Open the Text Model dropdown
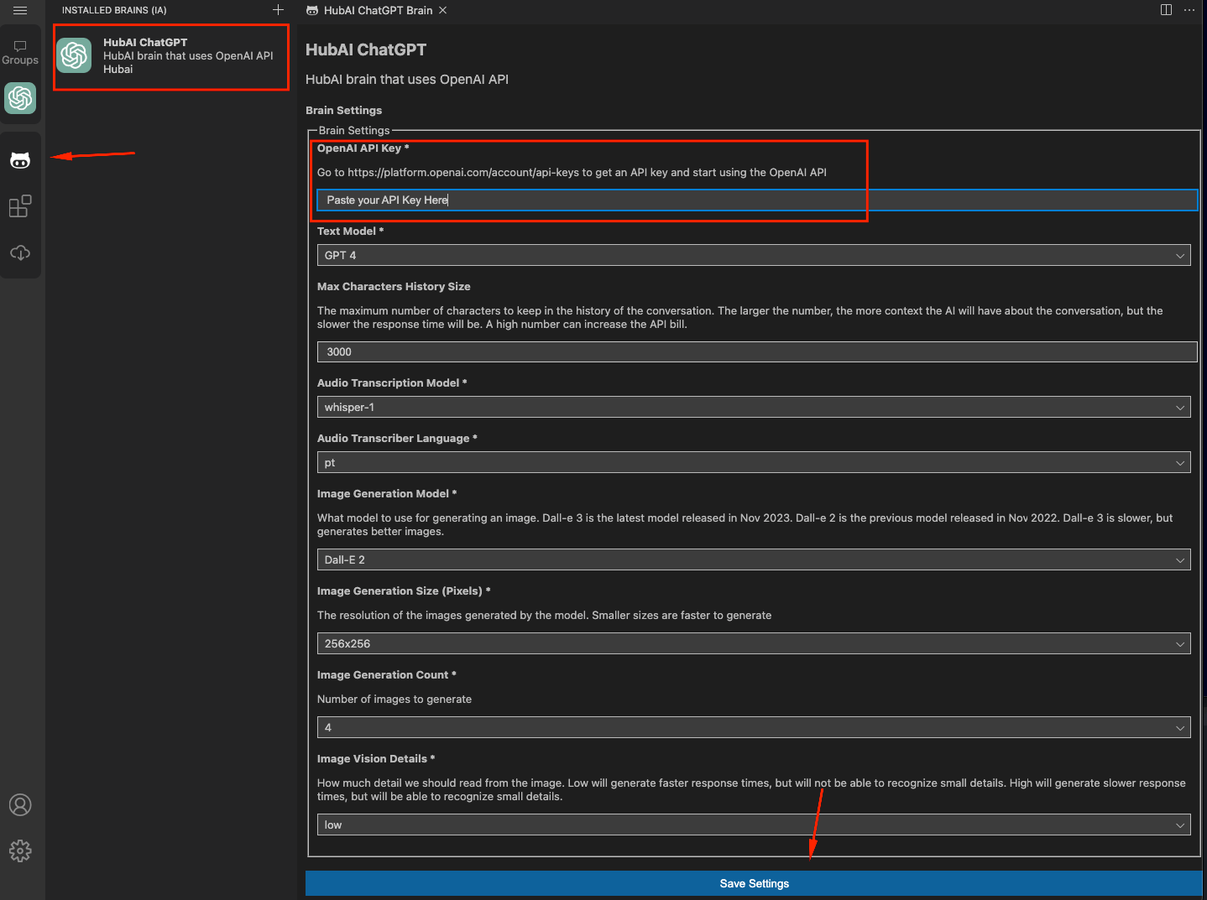Screen dimensions: 1207x900 (754, 255)
